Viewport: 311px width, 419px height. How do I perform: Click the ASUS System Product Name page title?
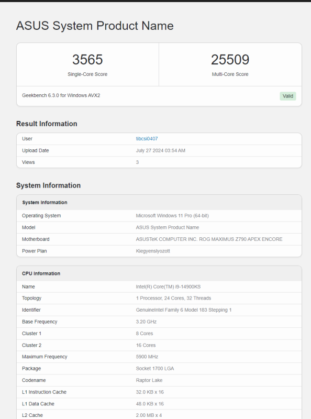[95, 26]
